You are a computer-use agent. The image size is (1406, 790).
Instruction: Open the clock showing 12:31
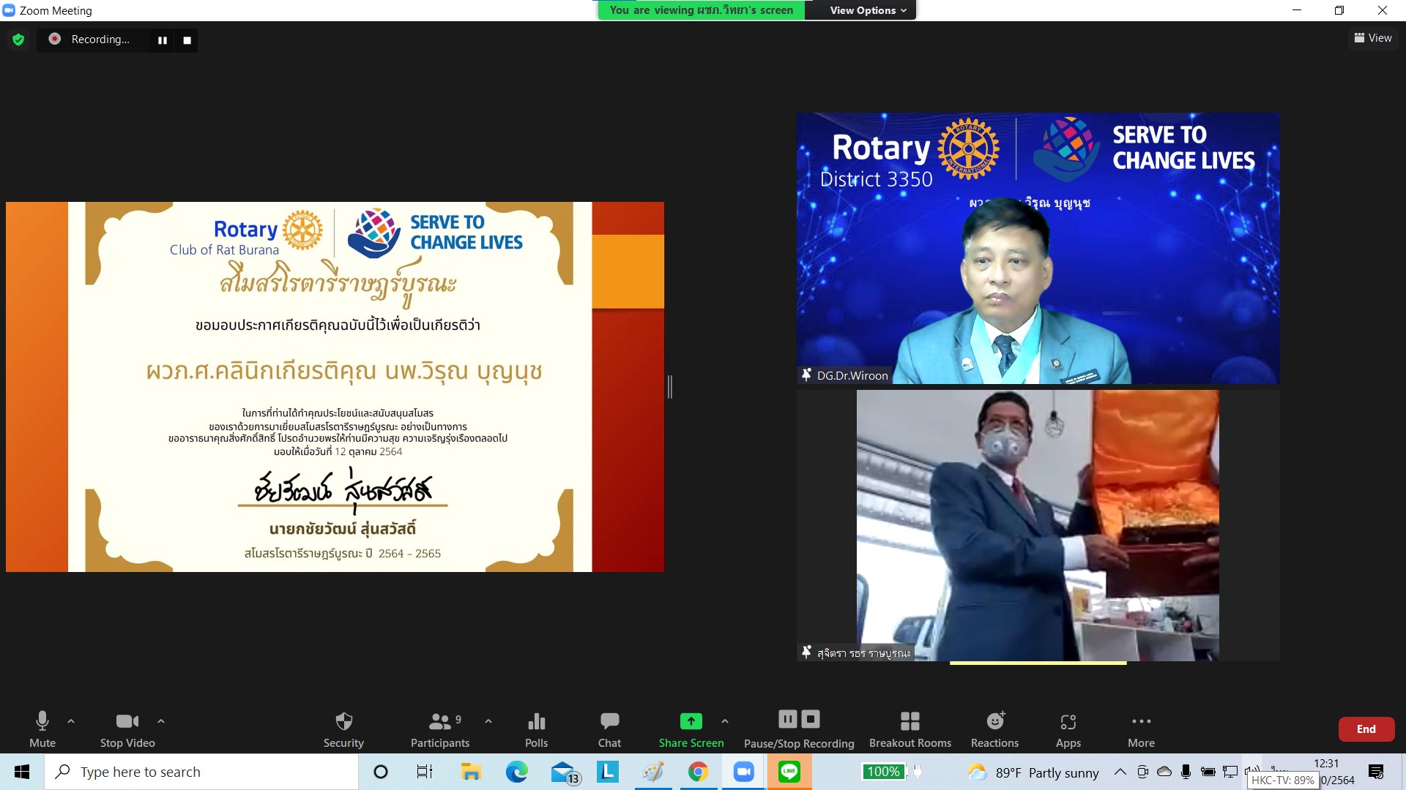pyautogui.click(x=1326, y=764)
